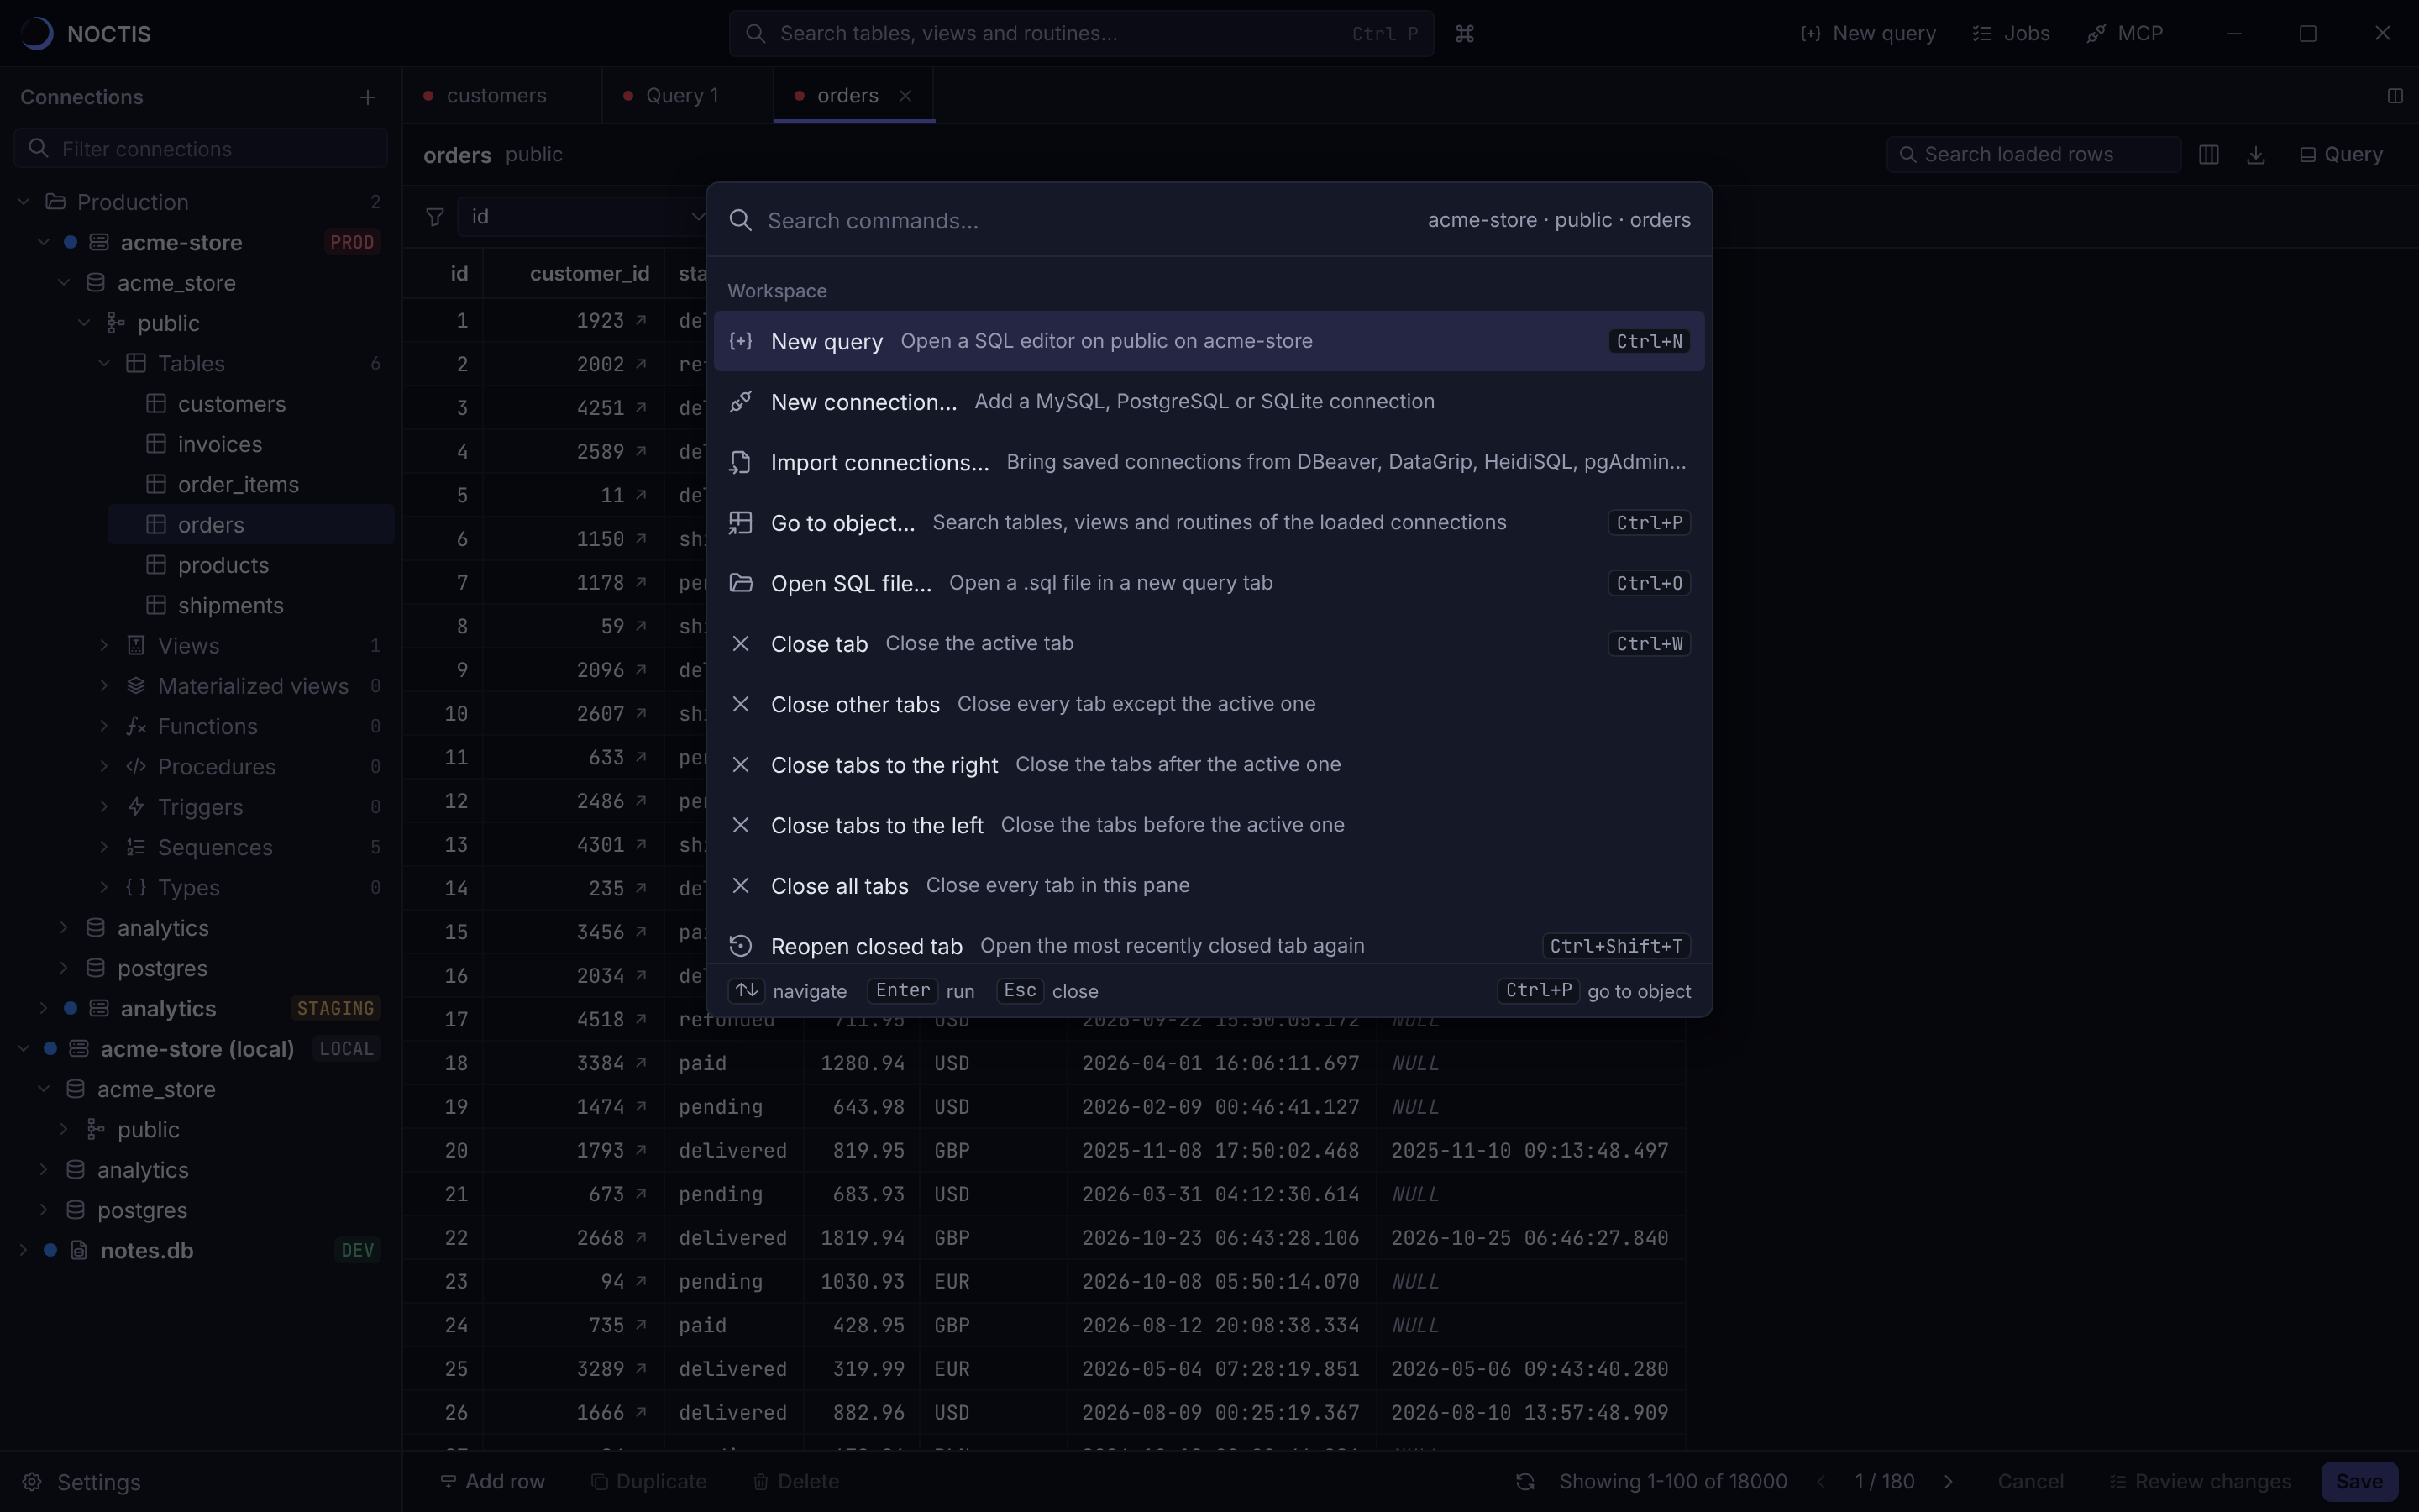Viewport: 2419px width, 1512px height.
Task: Select Close other tabs command
Action: (x=1209, y=704)
